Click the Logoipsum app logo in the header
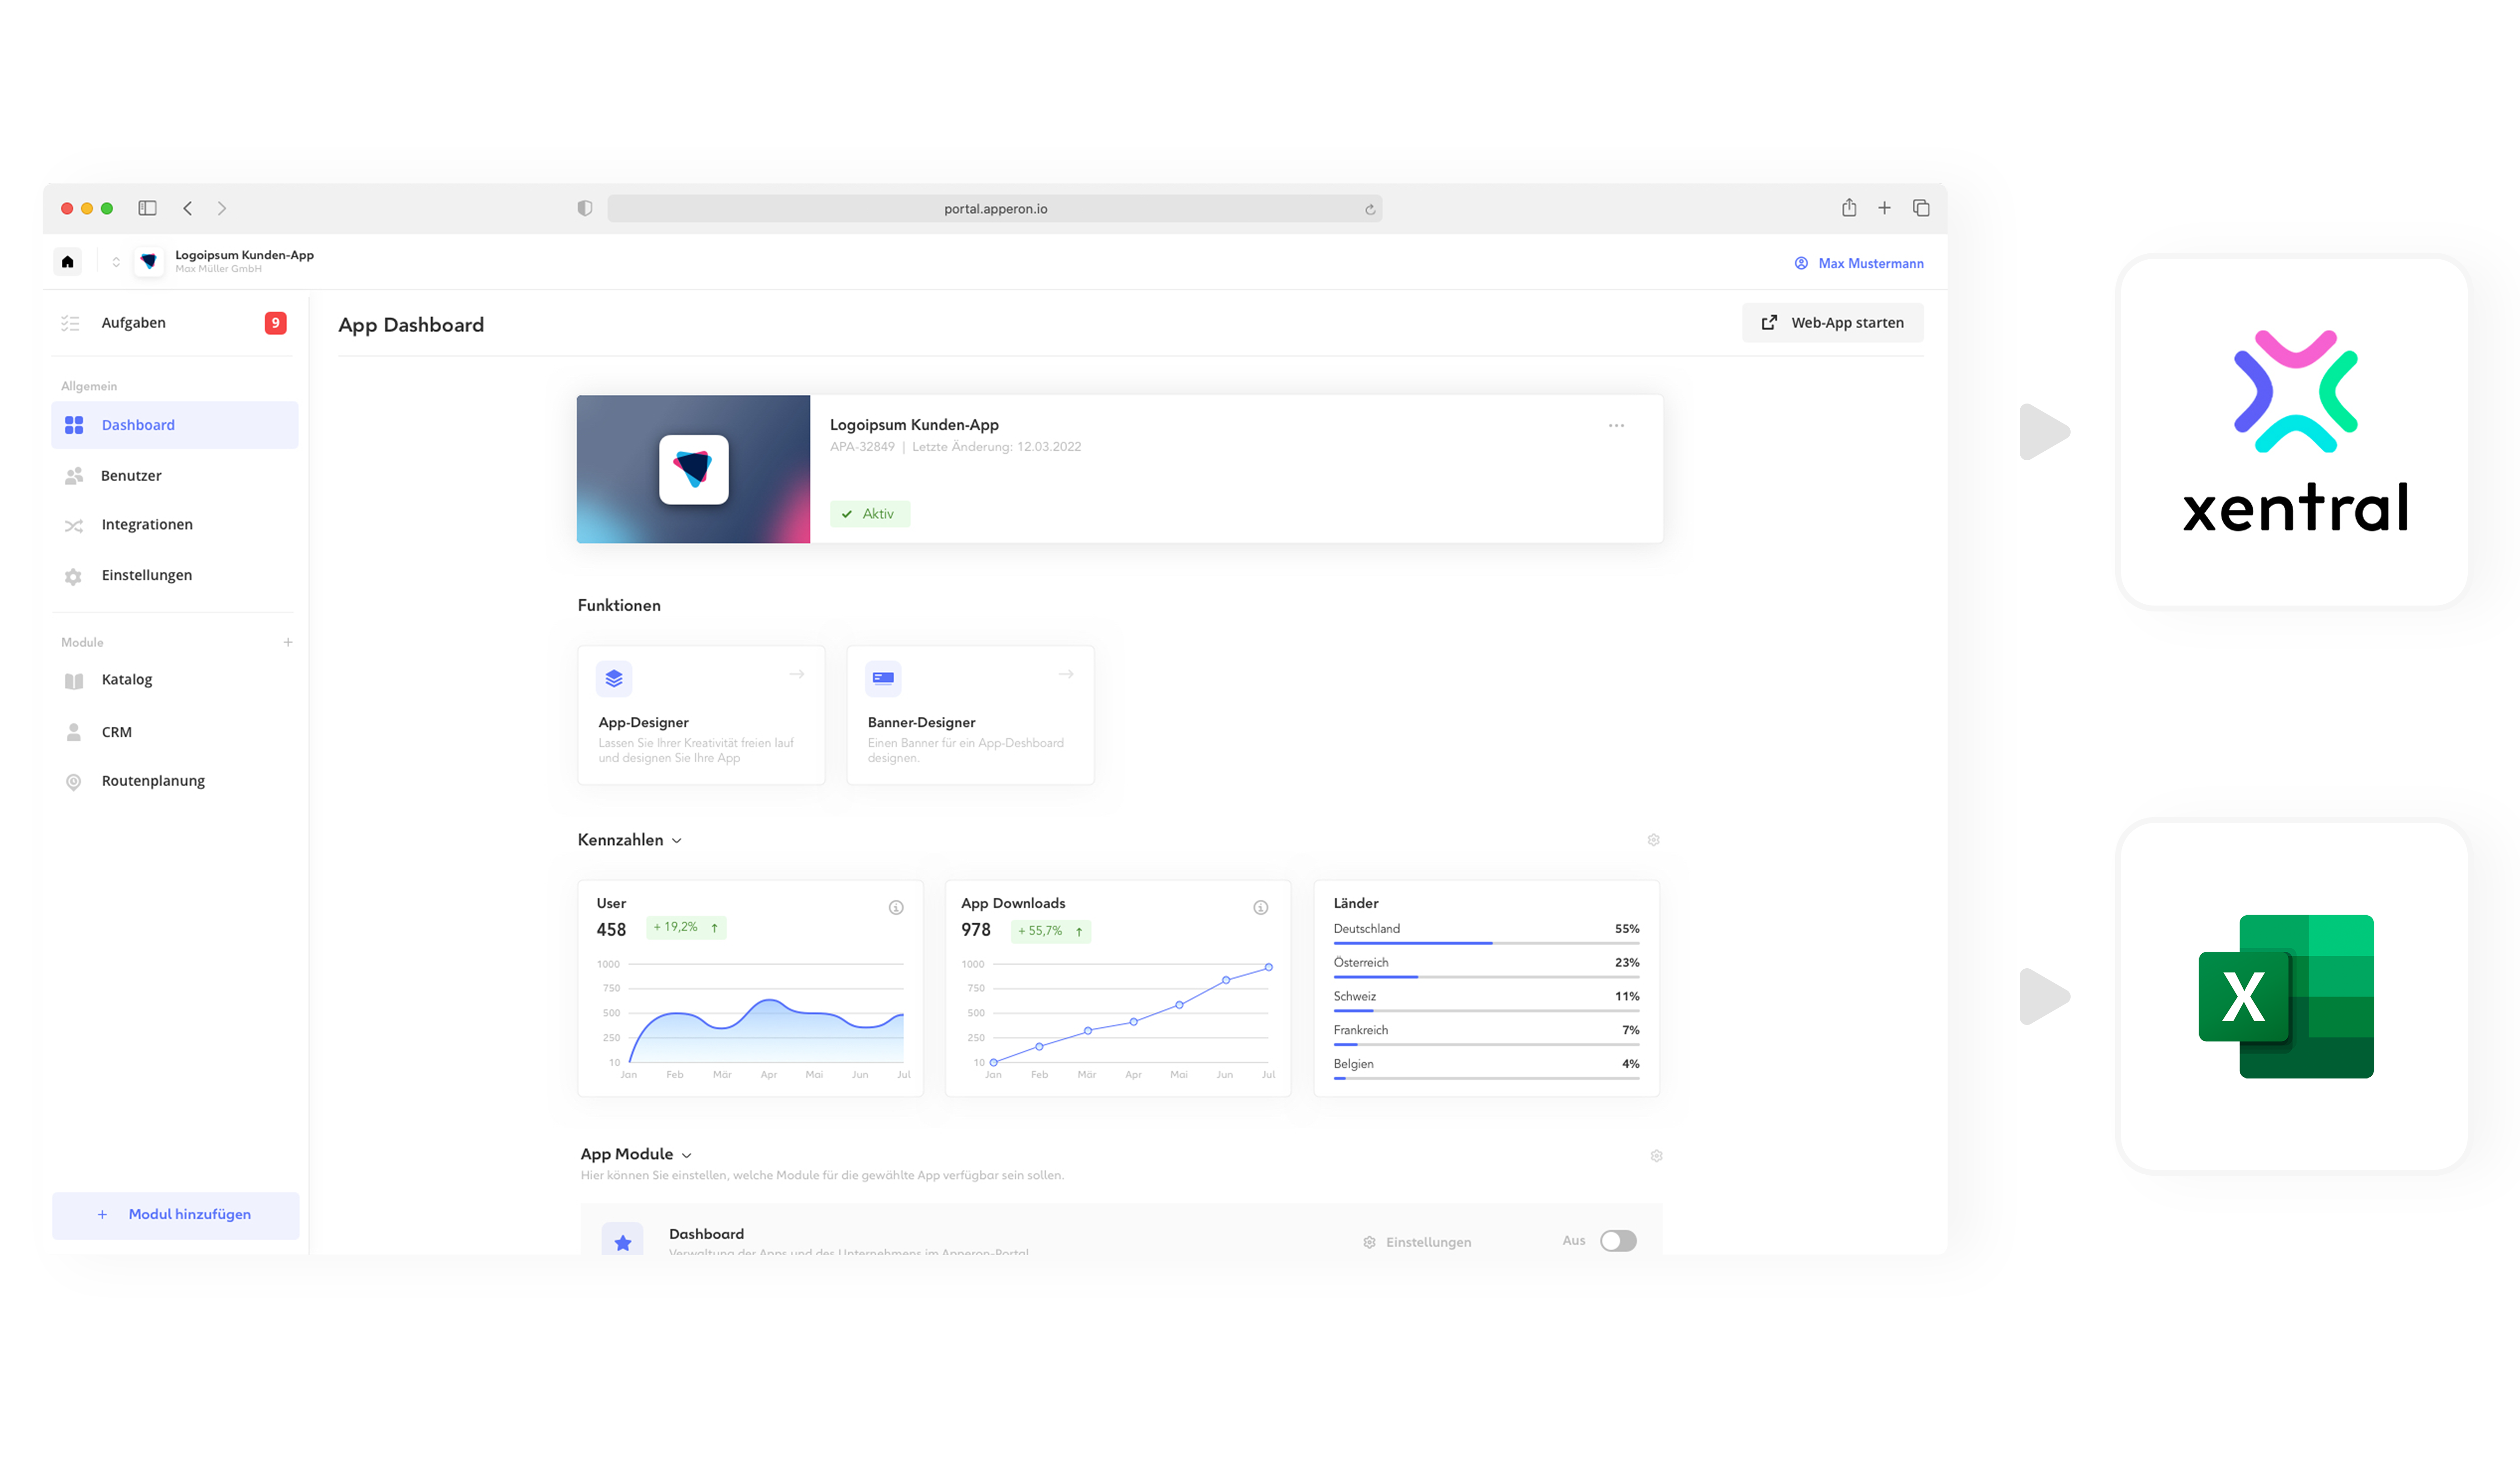This screenshot has width=2520, height=1478. pyautogui.click(x=149, y=262)
